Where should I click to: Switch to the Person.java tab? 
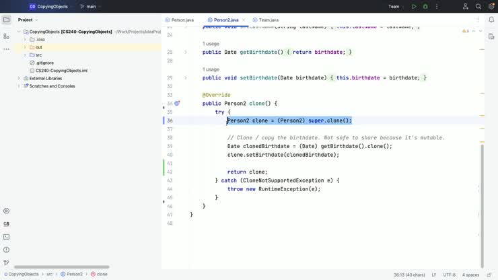pyautogui.click(x=182, y=20)
